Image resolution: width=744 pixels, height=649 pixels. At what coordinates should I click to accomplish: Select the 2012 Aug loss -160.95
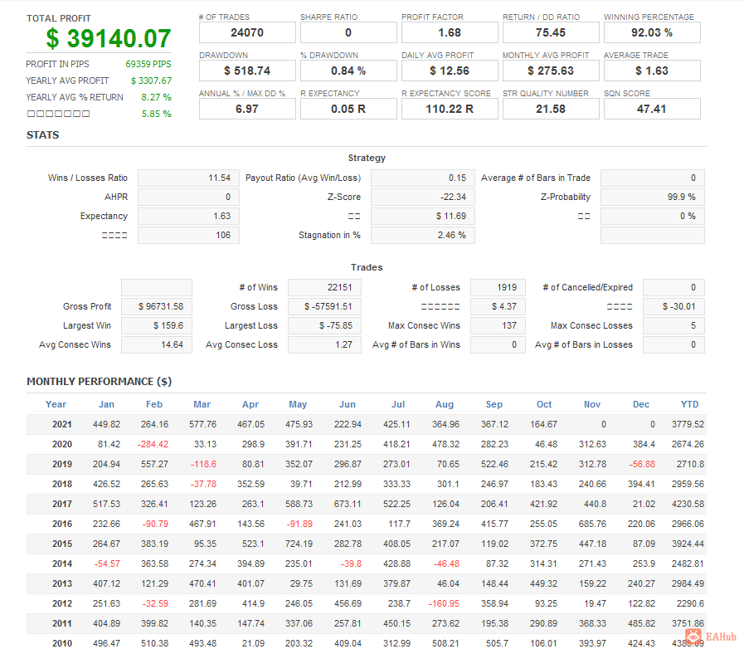(x=444, y=604)
